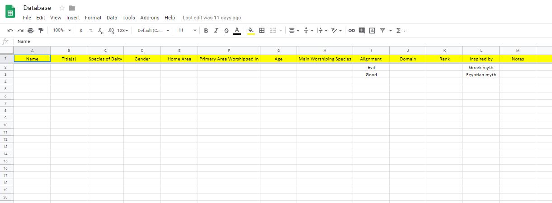552x203 pixels.
Task: Click the Insert chart icon
Action: (372, 31)
